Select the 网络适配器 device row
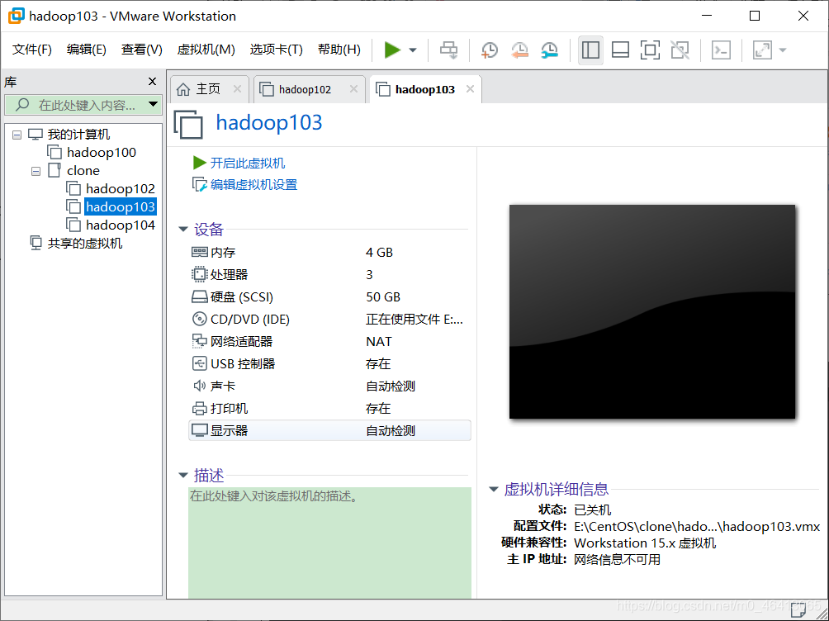This screenshot has height=621, width=829. coord(329,342)
